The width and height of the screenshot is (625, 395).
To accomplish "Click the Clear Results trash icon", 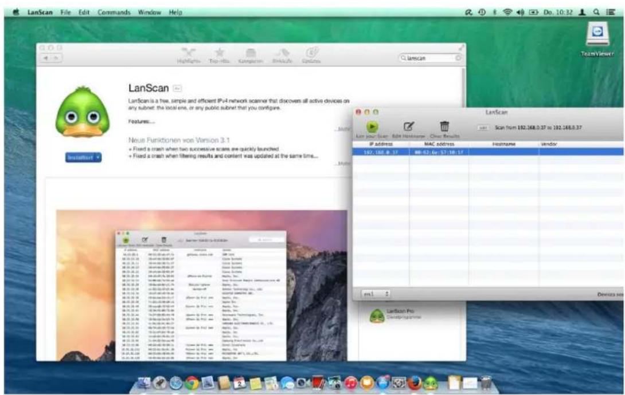I will [x=444, y=127].
